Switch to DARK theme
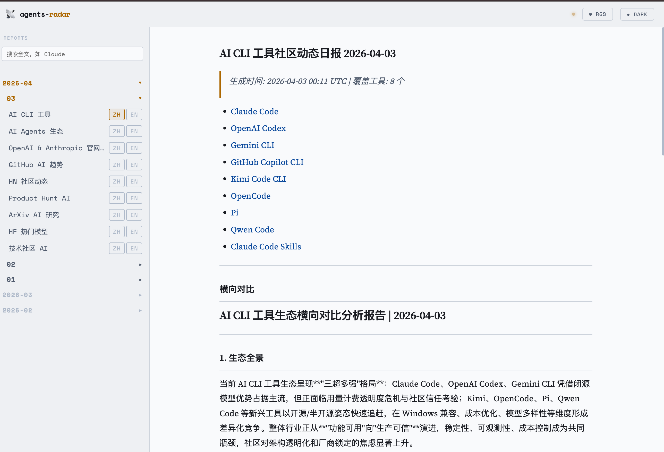This screenshot has width=664, height=452. tap(637, 14)
